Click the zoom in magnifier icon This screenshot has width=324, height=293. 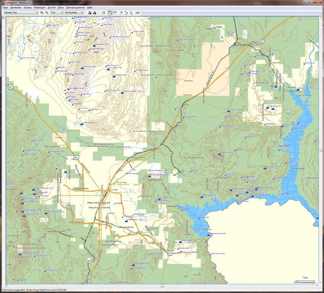[42, 13]
